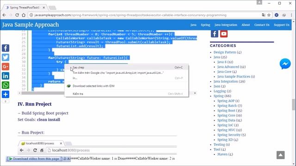Image resolution: width=296 pixels, height=166 pixels.
Task: Click the Java Sample Approach site title
Action: click(31, 24)
